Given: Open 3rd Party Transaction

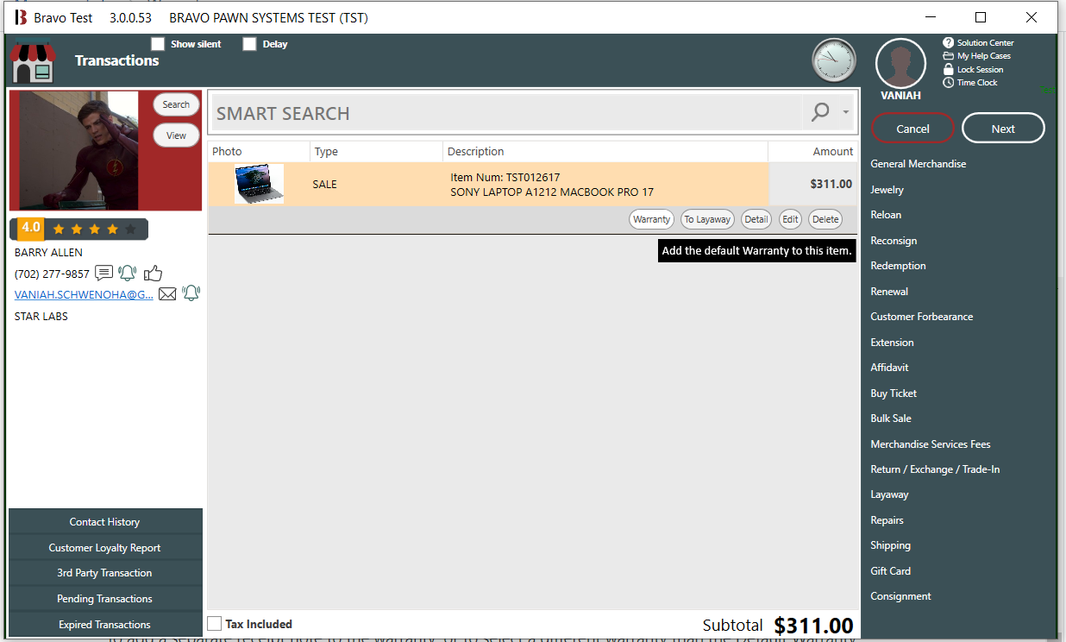Looking at the screenshot, I should [105, 573].
